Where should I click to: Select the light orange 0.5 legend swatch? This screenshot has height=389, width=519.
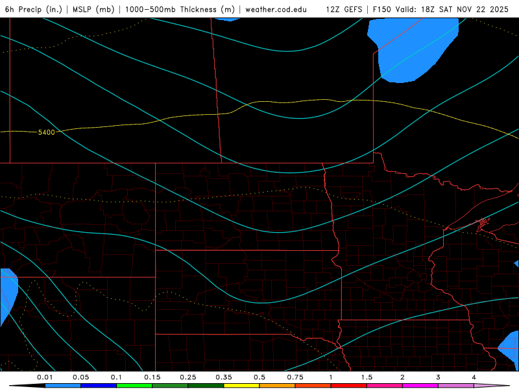point(278,386)
